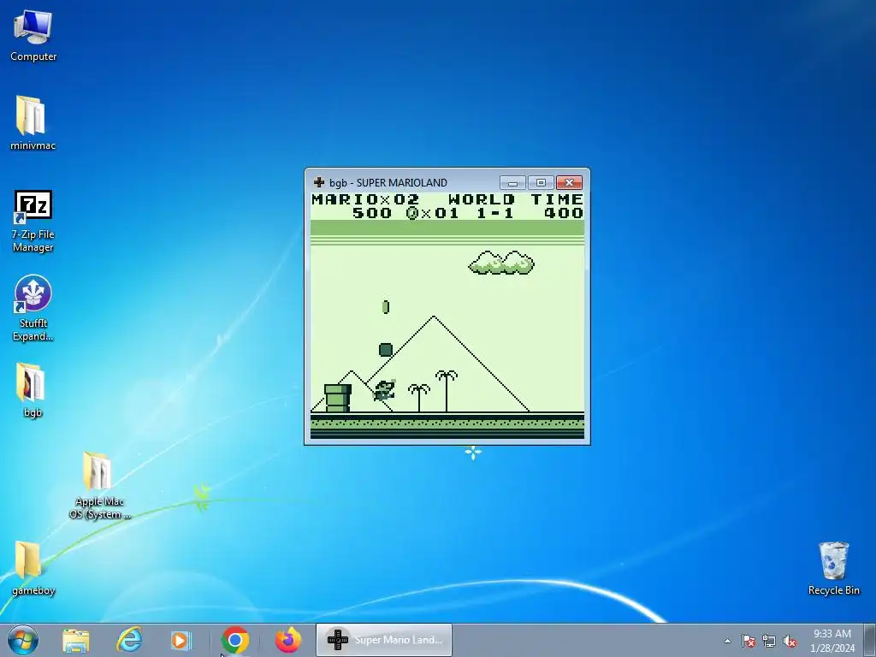This screenshot has height=657, width=876.
Task: Open the Action Center flag icon
Action: pos(749,641)
